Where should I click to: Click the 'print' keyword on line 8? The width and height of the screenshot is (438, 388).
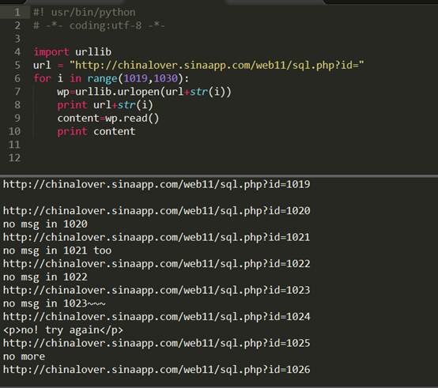tap(72, 105)
